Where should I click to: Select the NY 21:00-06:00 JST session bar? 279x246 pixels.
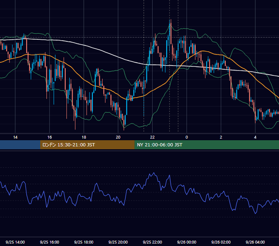coord(206,145)
